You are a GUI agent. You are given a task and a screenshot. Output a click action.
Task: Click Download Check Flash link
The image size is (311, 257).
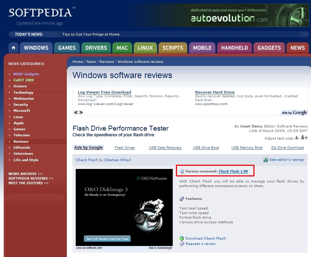tap(205, 239)
